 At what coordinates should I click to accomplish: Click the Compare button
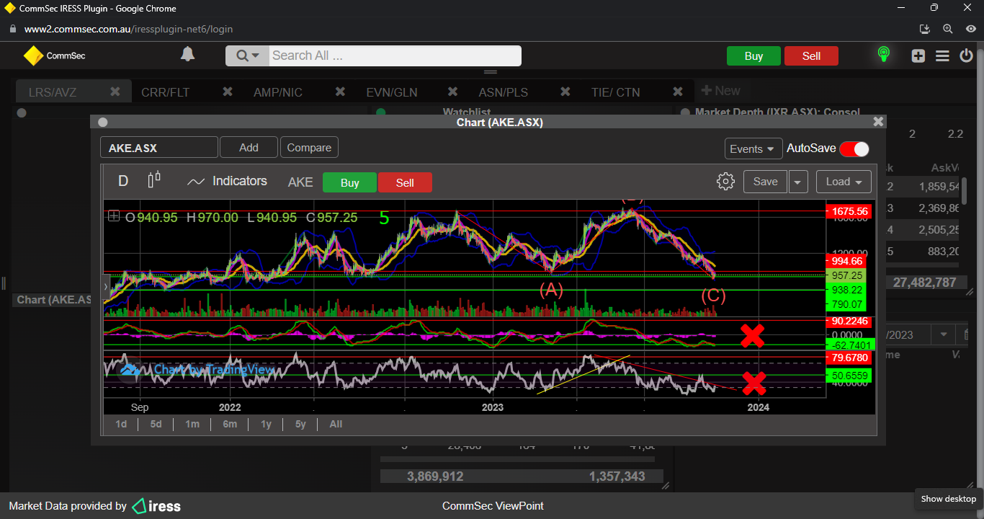click(309, 147)
